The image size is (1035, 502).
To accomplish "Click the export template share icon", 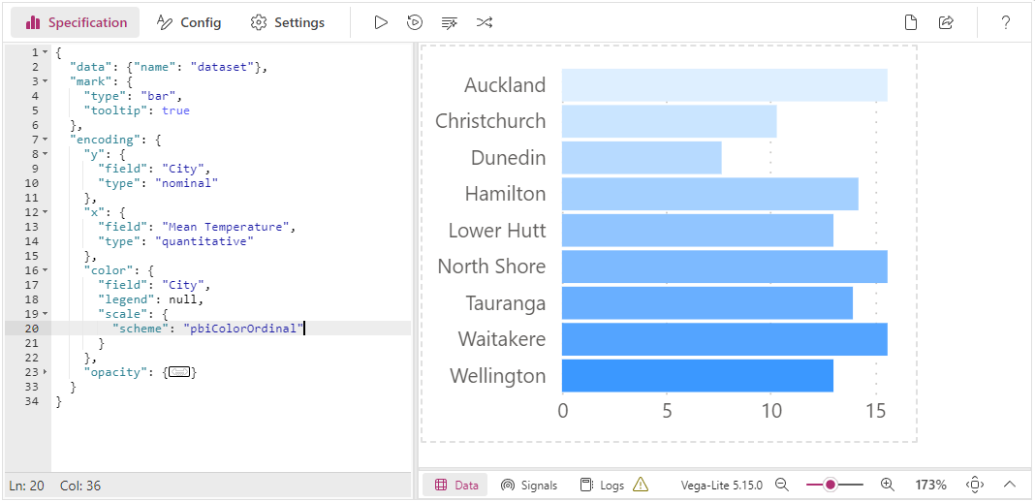I will point(946,22).
